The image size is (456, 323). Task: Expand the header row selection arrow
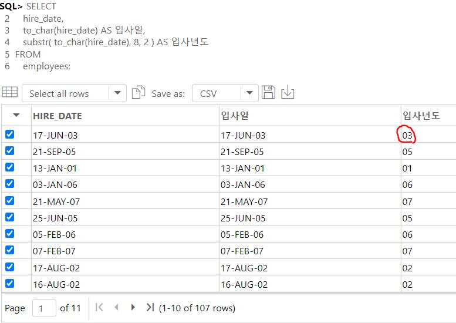16,115
